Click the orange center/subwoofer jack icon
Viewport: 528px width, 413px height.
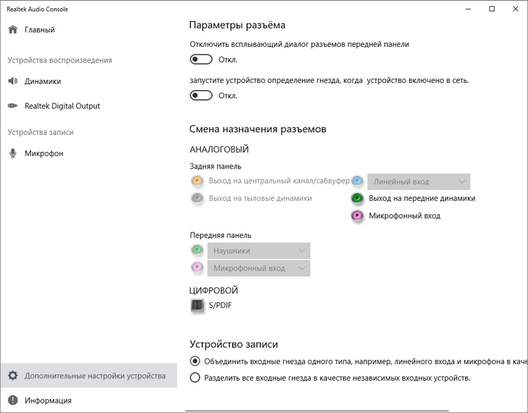click(x=197, y=180)
